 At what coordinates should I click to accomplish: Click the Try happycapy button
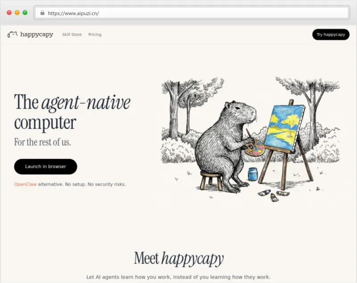point(331,34)
